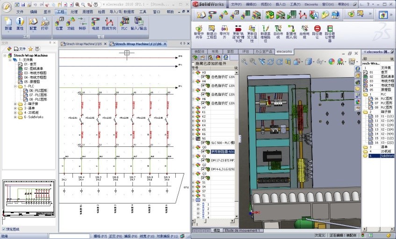Expand K1 component node
The width and height of the screenshot is (396, 239).
193,112
